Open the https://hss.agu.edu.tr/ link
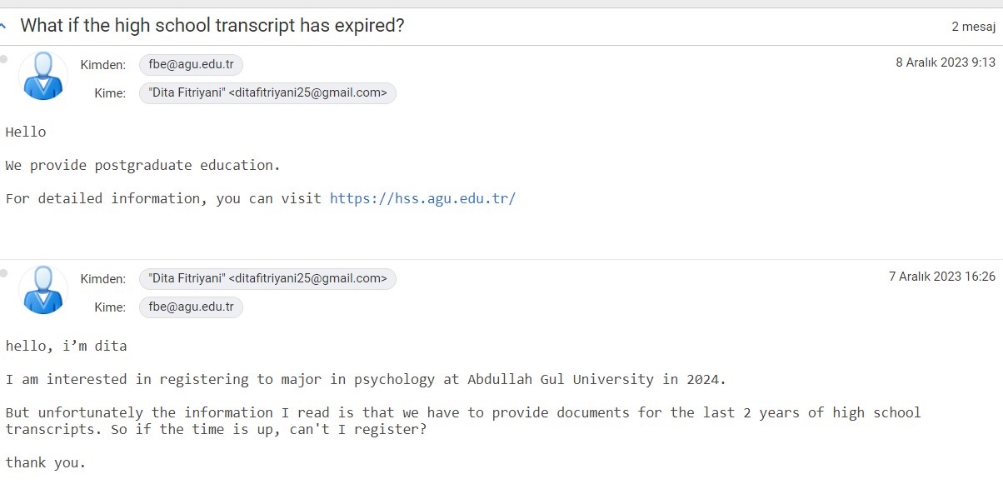 point(423,198)
